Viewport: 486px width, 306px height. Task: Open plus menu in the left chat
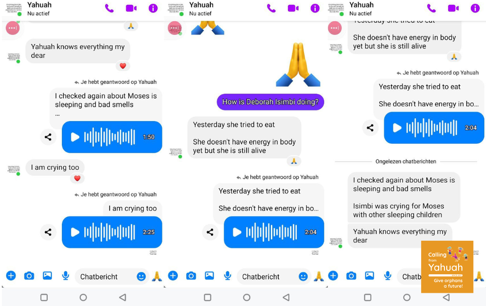tap(11, 276)
